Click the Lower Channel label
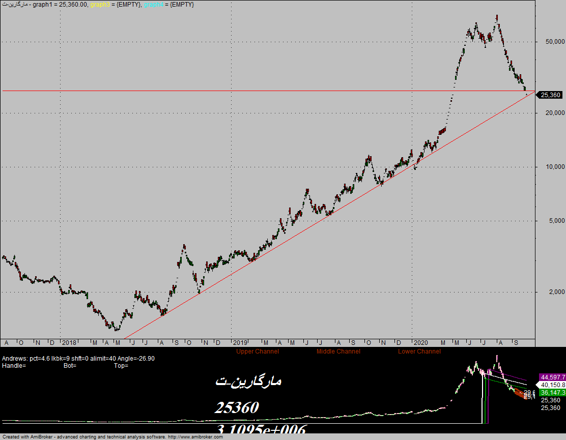 pyautogui.click(x=419, y=351)
